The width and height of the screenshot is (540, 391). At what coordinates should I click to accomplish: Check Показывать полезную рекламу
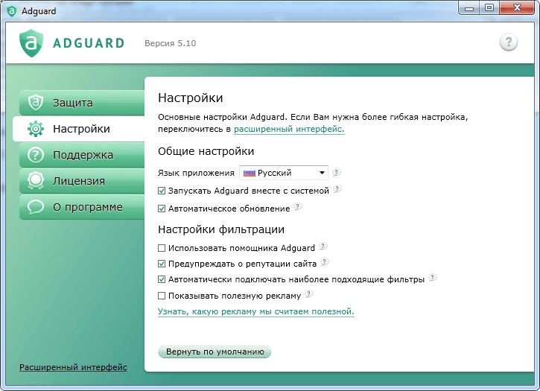162,296
